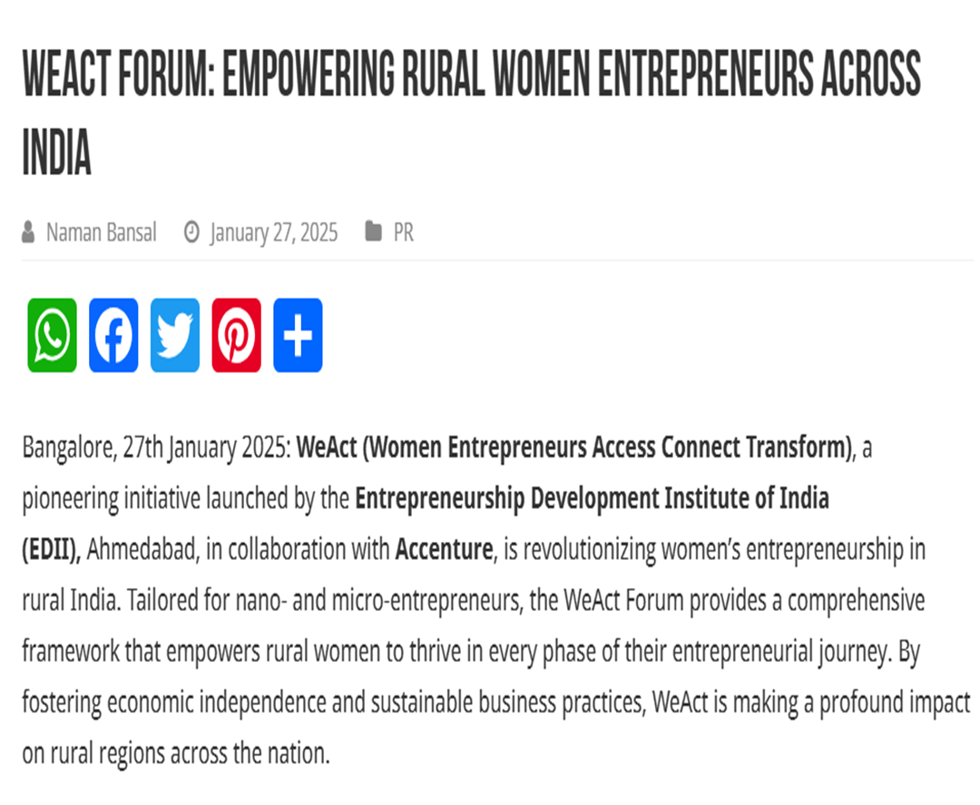
Task: Click the bold (EDII) abbreviation
Action: (51, 550)
